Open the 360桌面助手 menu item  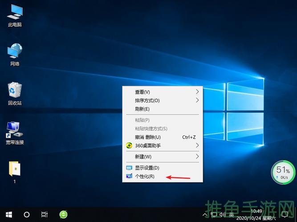click(148, 146)
